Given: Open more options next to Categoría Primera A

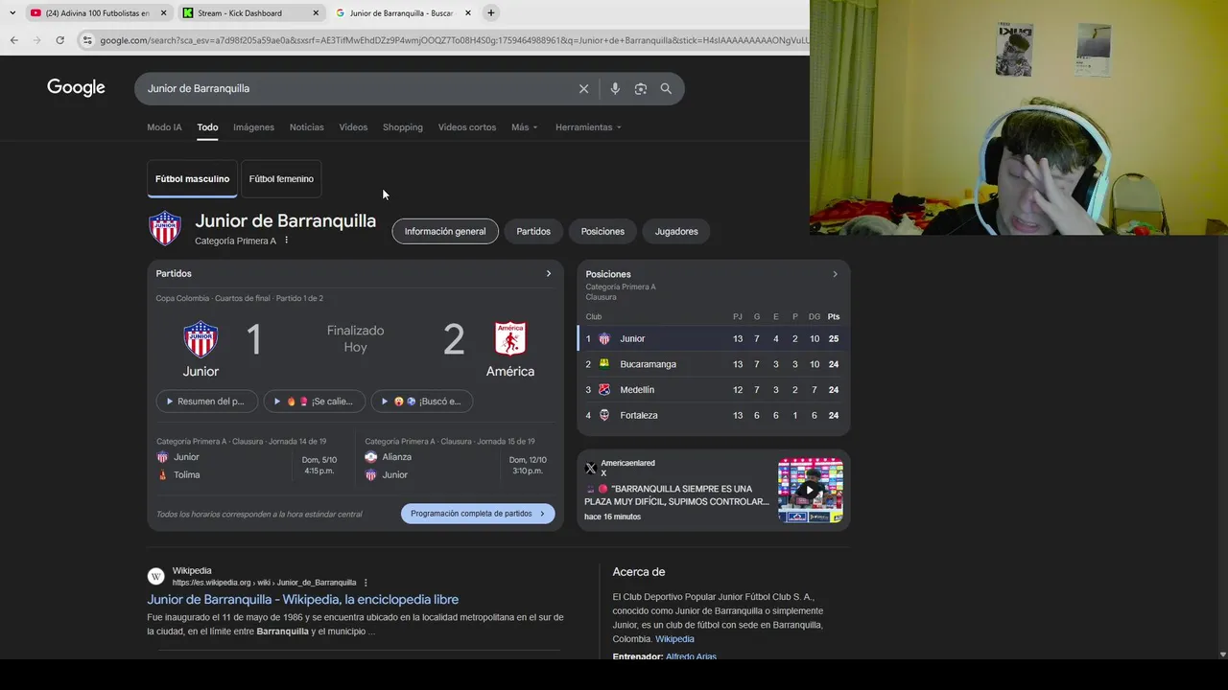Looking at the screenshot, I should [x=286, y=241].
